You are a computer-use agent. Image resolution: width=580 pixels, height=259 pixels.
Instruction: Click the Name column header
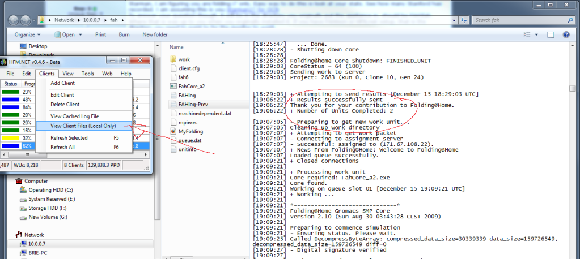pos(176,48)
